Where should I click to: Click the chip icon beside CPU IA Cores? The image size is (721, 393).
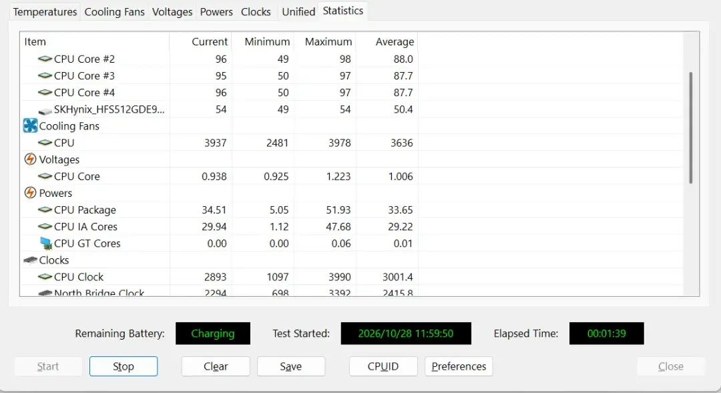45,227
